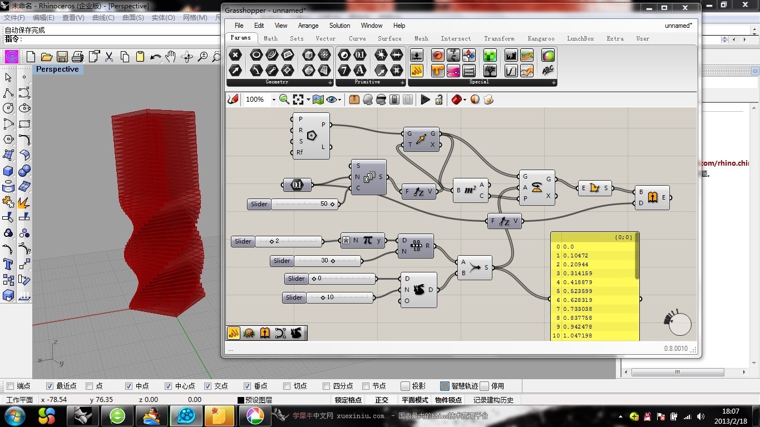Click the Rhino Undo arrow icon
Viewport: 760px width, 427px height.
click(156, 57)
